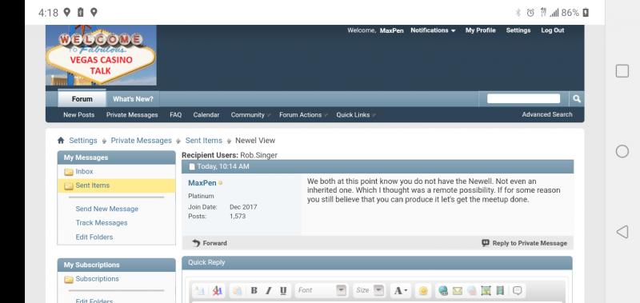Viewport: 640px width, 303px height.
Task: Toggle the editor source mode icon
Action: [199, 290]
